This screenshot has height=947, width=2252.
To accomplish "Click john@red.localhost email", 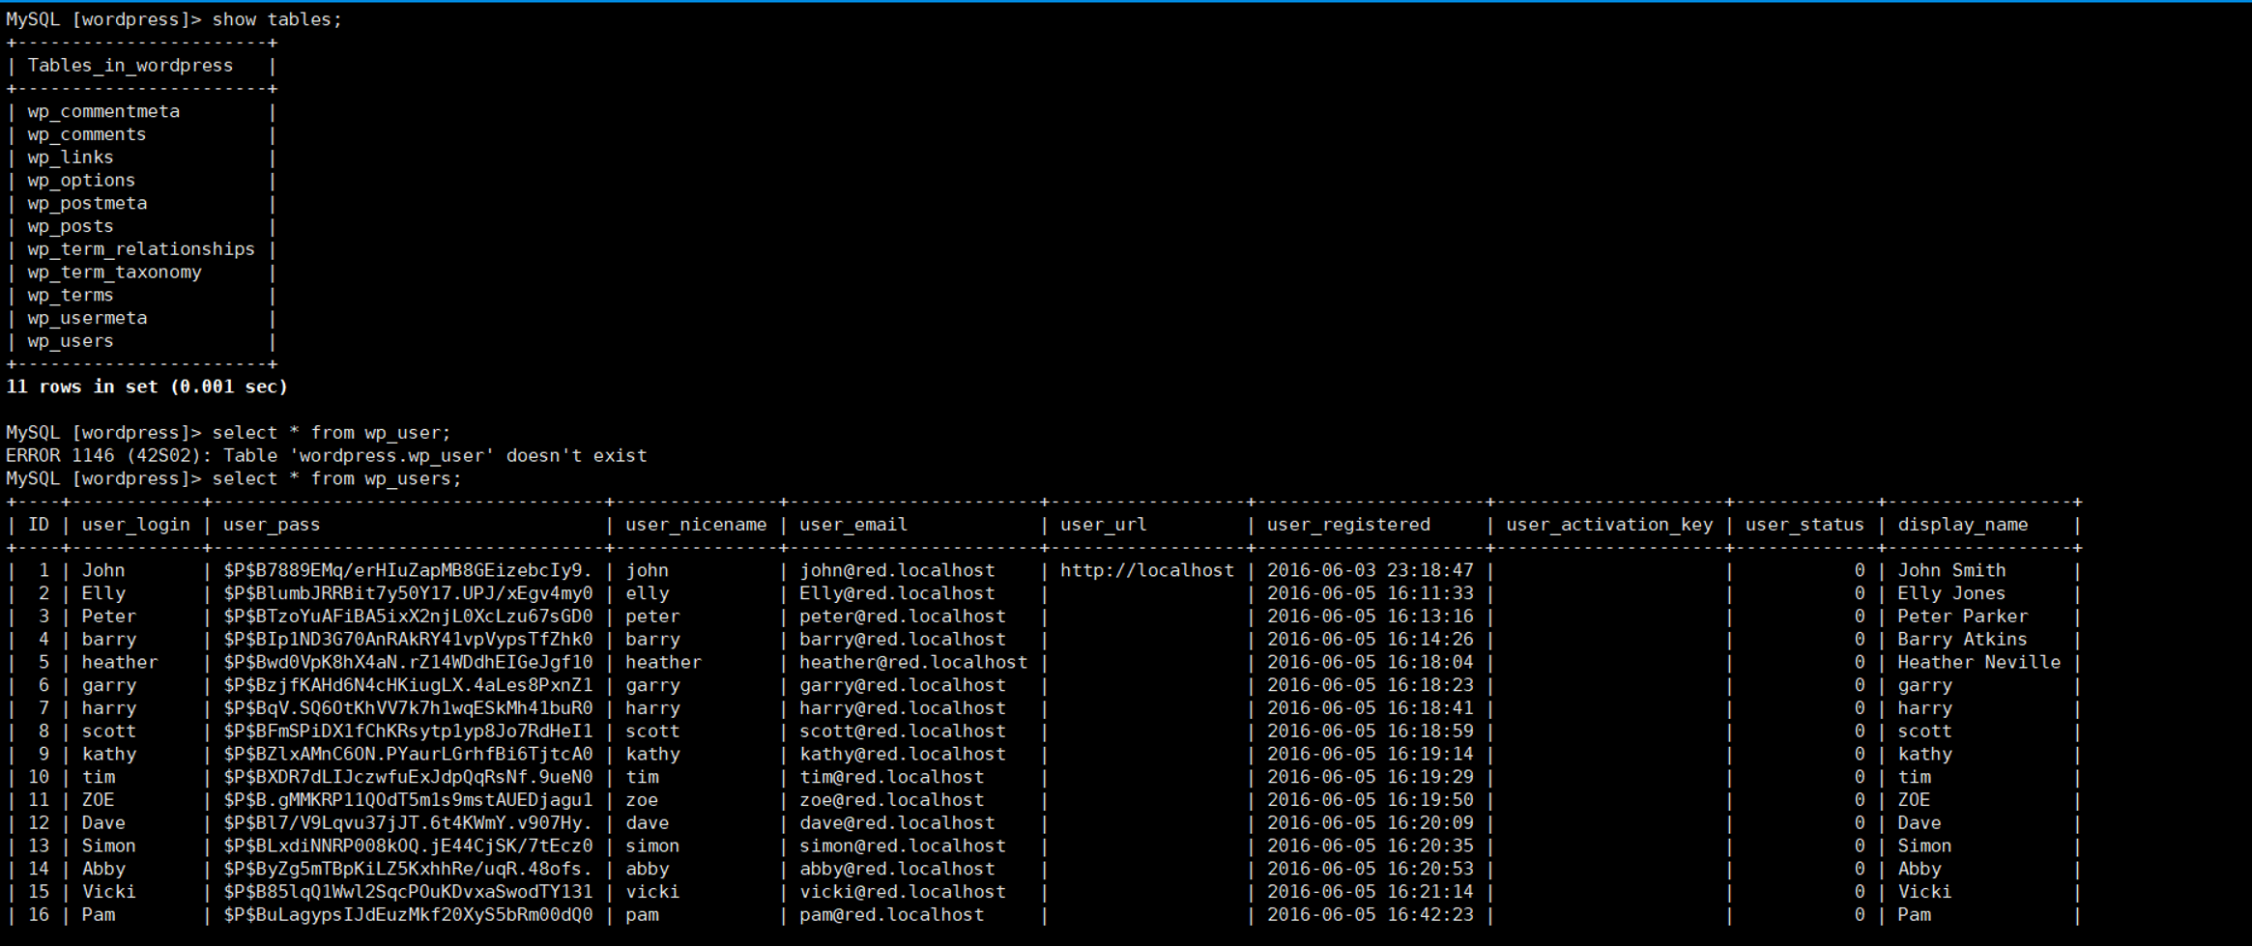I will [x=897, y=571].
